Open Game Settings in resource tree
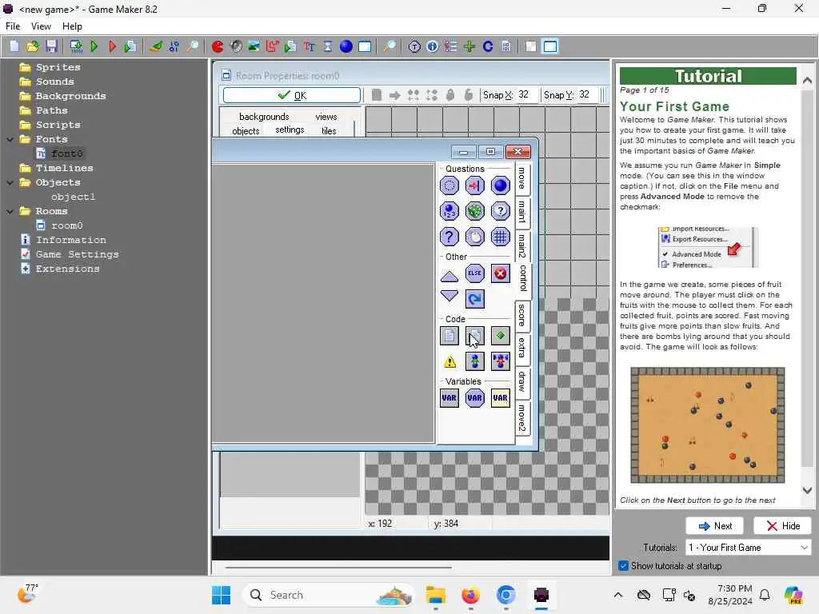Screen dimensions: 819x614 click(77, 254)
